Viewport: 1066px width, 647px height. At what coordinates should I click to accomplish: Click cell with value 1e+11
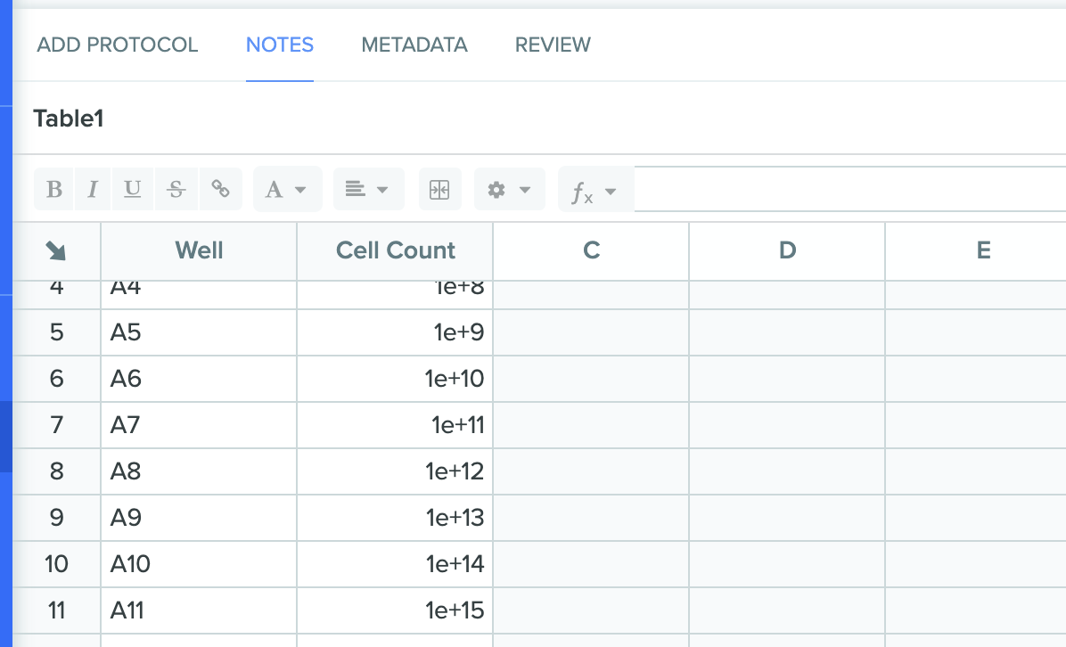pyautogui.click(x=395, y=425)
